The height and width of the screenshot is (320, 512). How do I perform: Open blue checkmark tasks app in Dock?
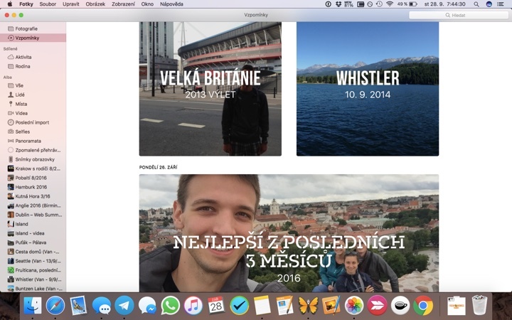[240, 306]
